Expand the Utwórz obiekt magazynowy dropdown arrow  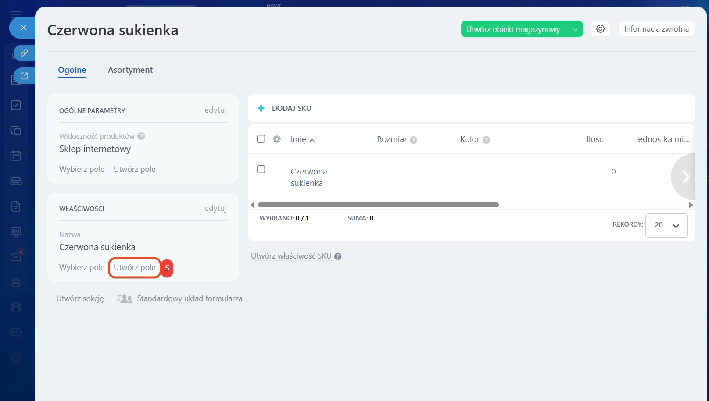coord(575,29)
